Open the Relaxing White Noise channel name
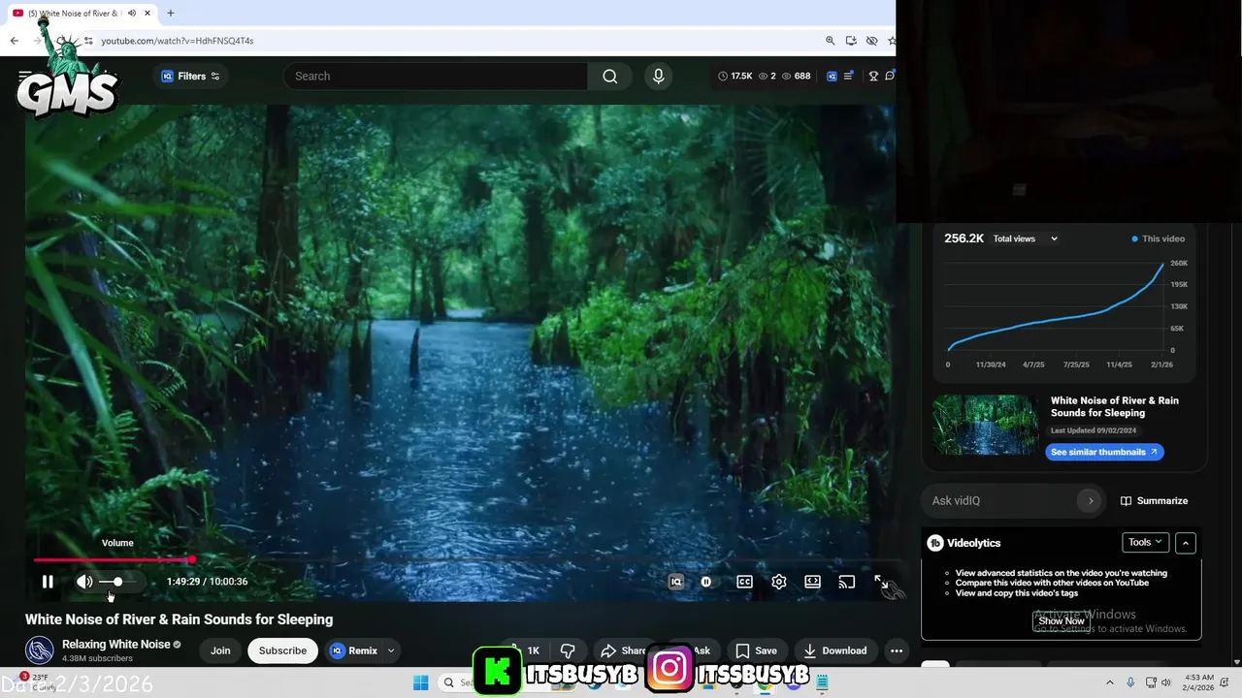 click(x=115, y=645)
